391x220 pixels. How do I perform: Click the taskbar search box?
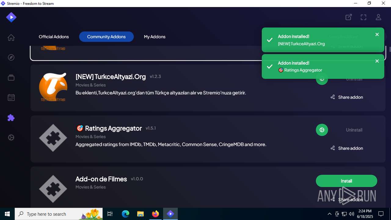point(59,214)
